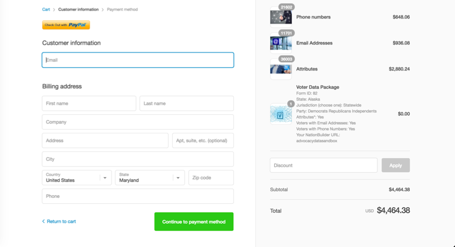Click the Discount code field

click(x=323, y=166)
